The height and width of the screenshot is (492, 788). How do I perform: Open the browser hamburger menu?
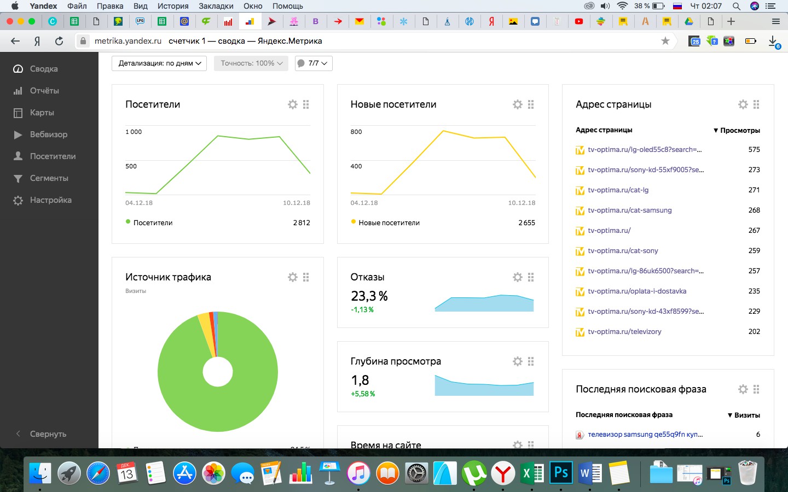coord(775,21)
